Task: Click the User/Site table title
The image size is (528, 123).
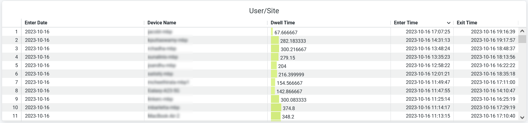Action: 264,11
